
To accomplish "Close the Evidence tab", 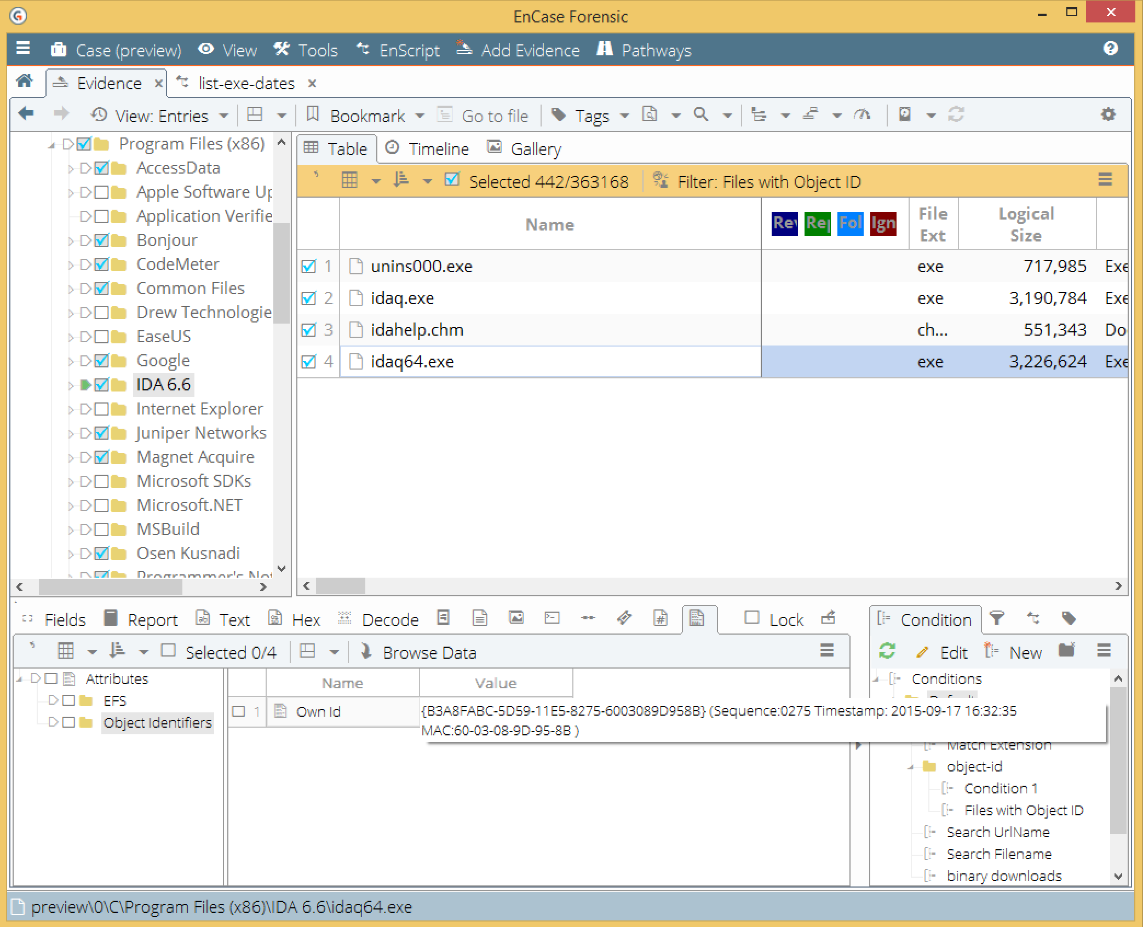I will (158, 83).
